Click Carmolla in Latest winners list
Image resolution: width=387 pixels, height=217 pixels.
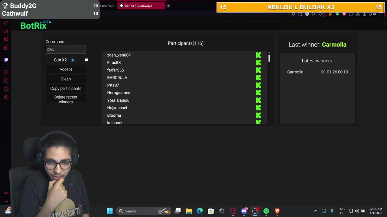[295, 72]
